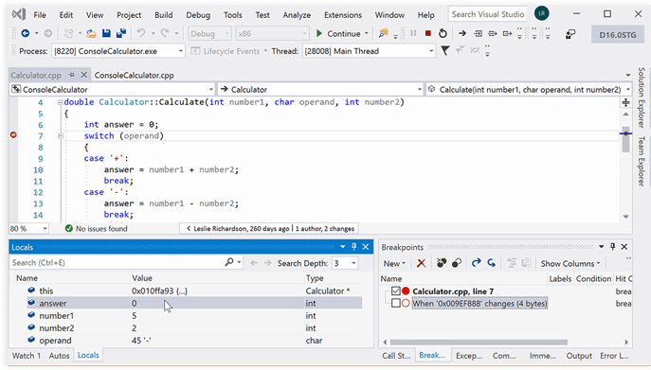The image size is (651, 370).
Task: Pin the Breakpoints panel with pushpin icon
Action: coord(612,247)
